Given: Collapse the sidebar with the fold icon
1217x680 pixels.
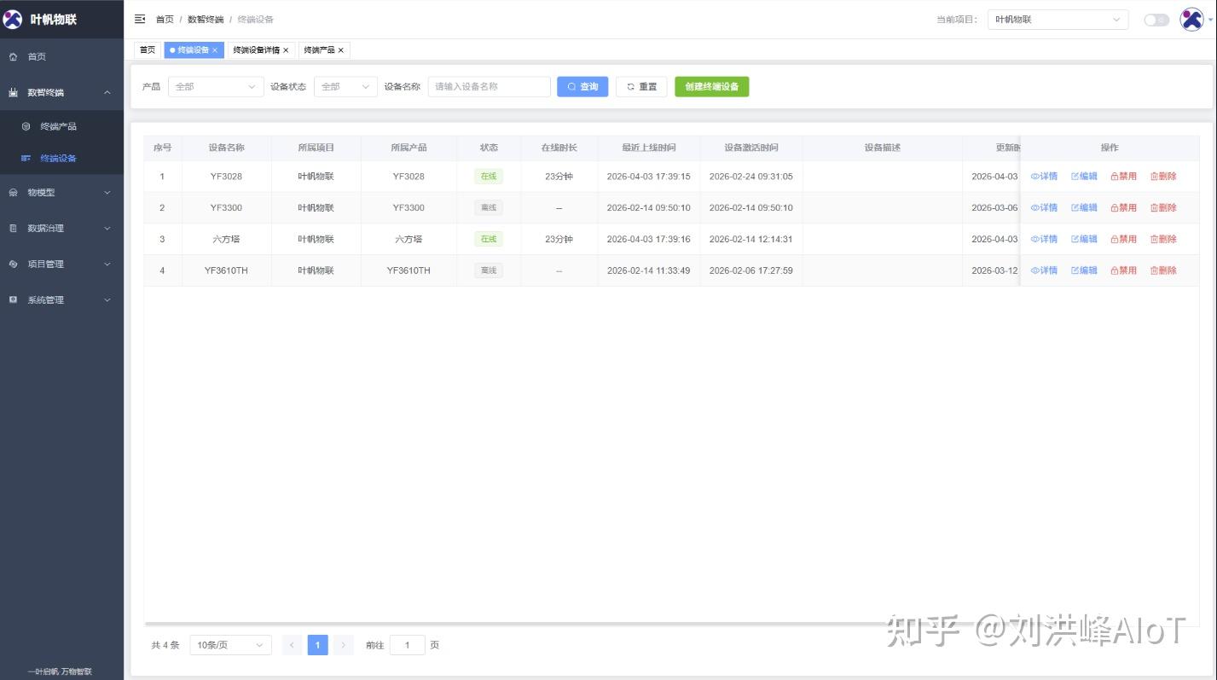Looking at the screenshot, I should (140, 19).
